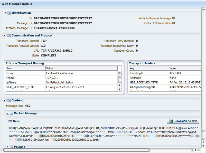The height and width of the screenshot is (153, 206).
Task: Click the Value column header in Protocol Transport Binding
Action: [82, 68]
